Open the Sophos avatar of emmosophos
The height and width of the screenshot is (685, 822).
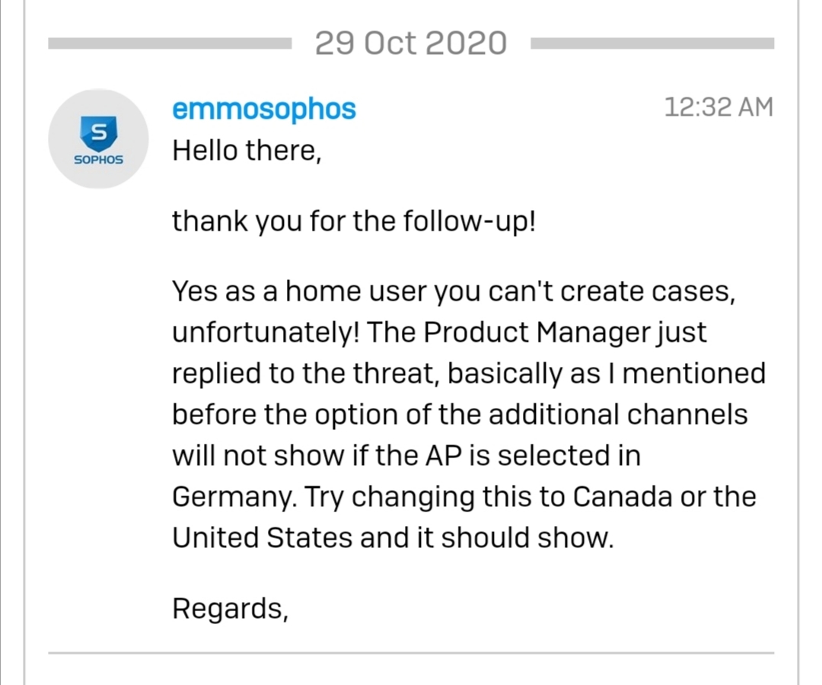point(98,139)
